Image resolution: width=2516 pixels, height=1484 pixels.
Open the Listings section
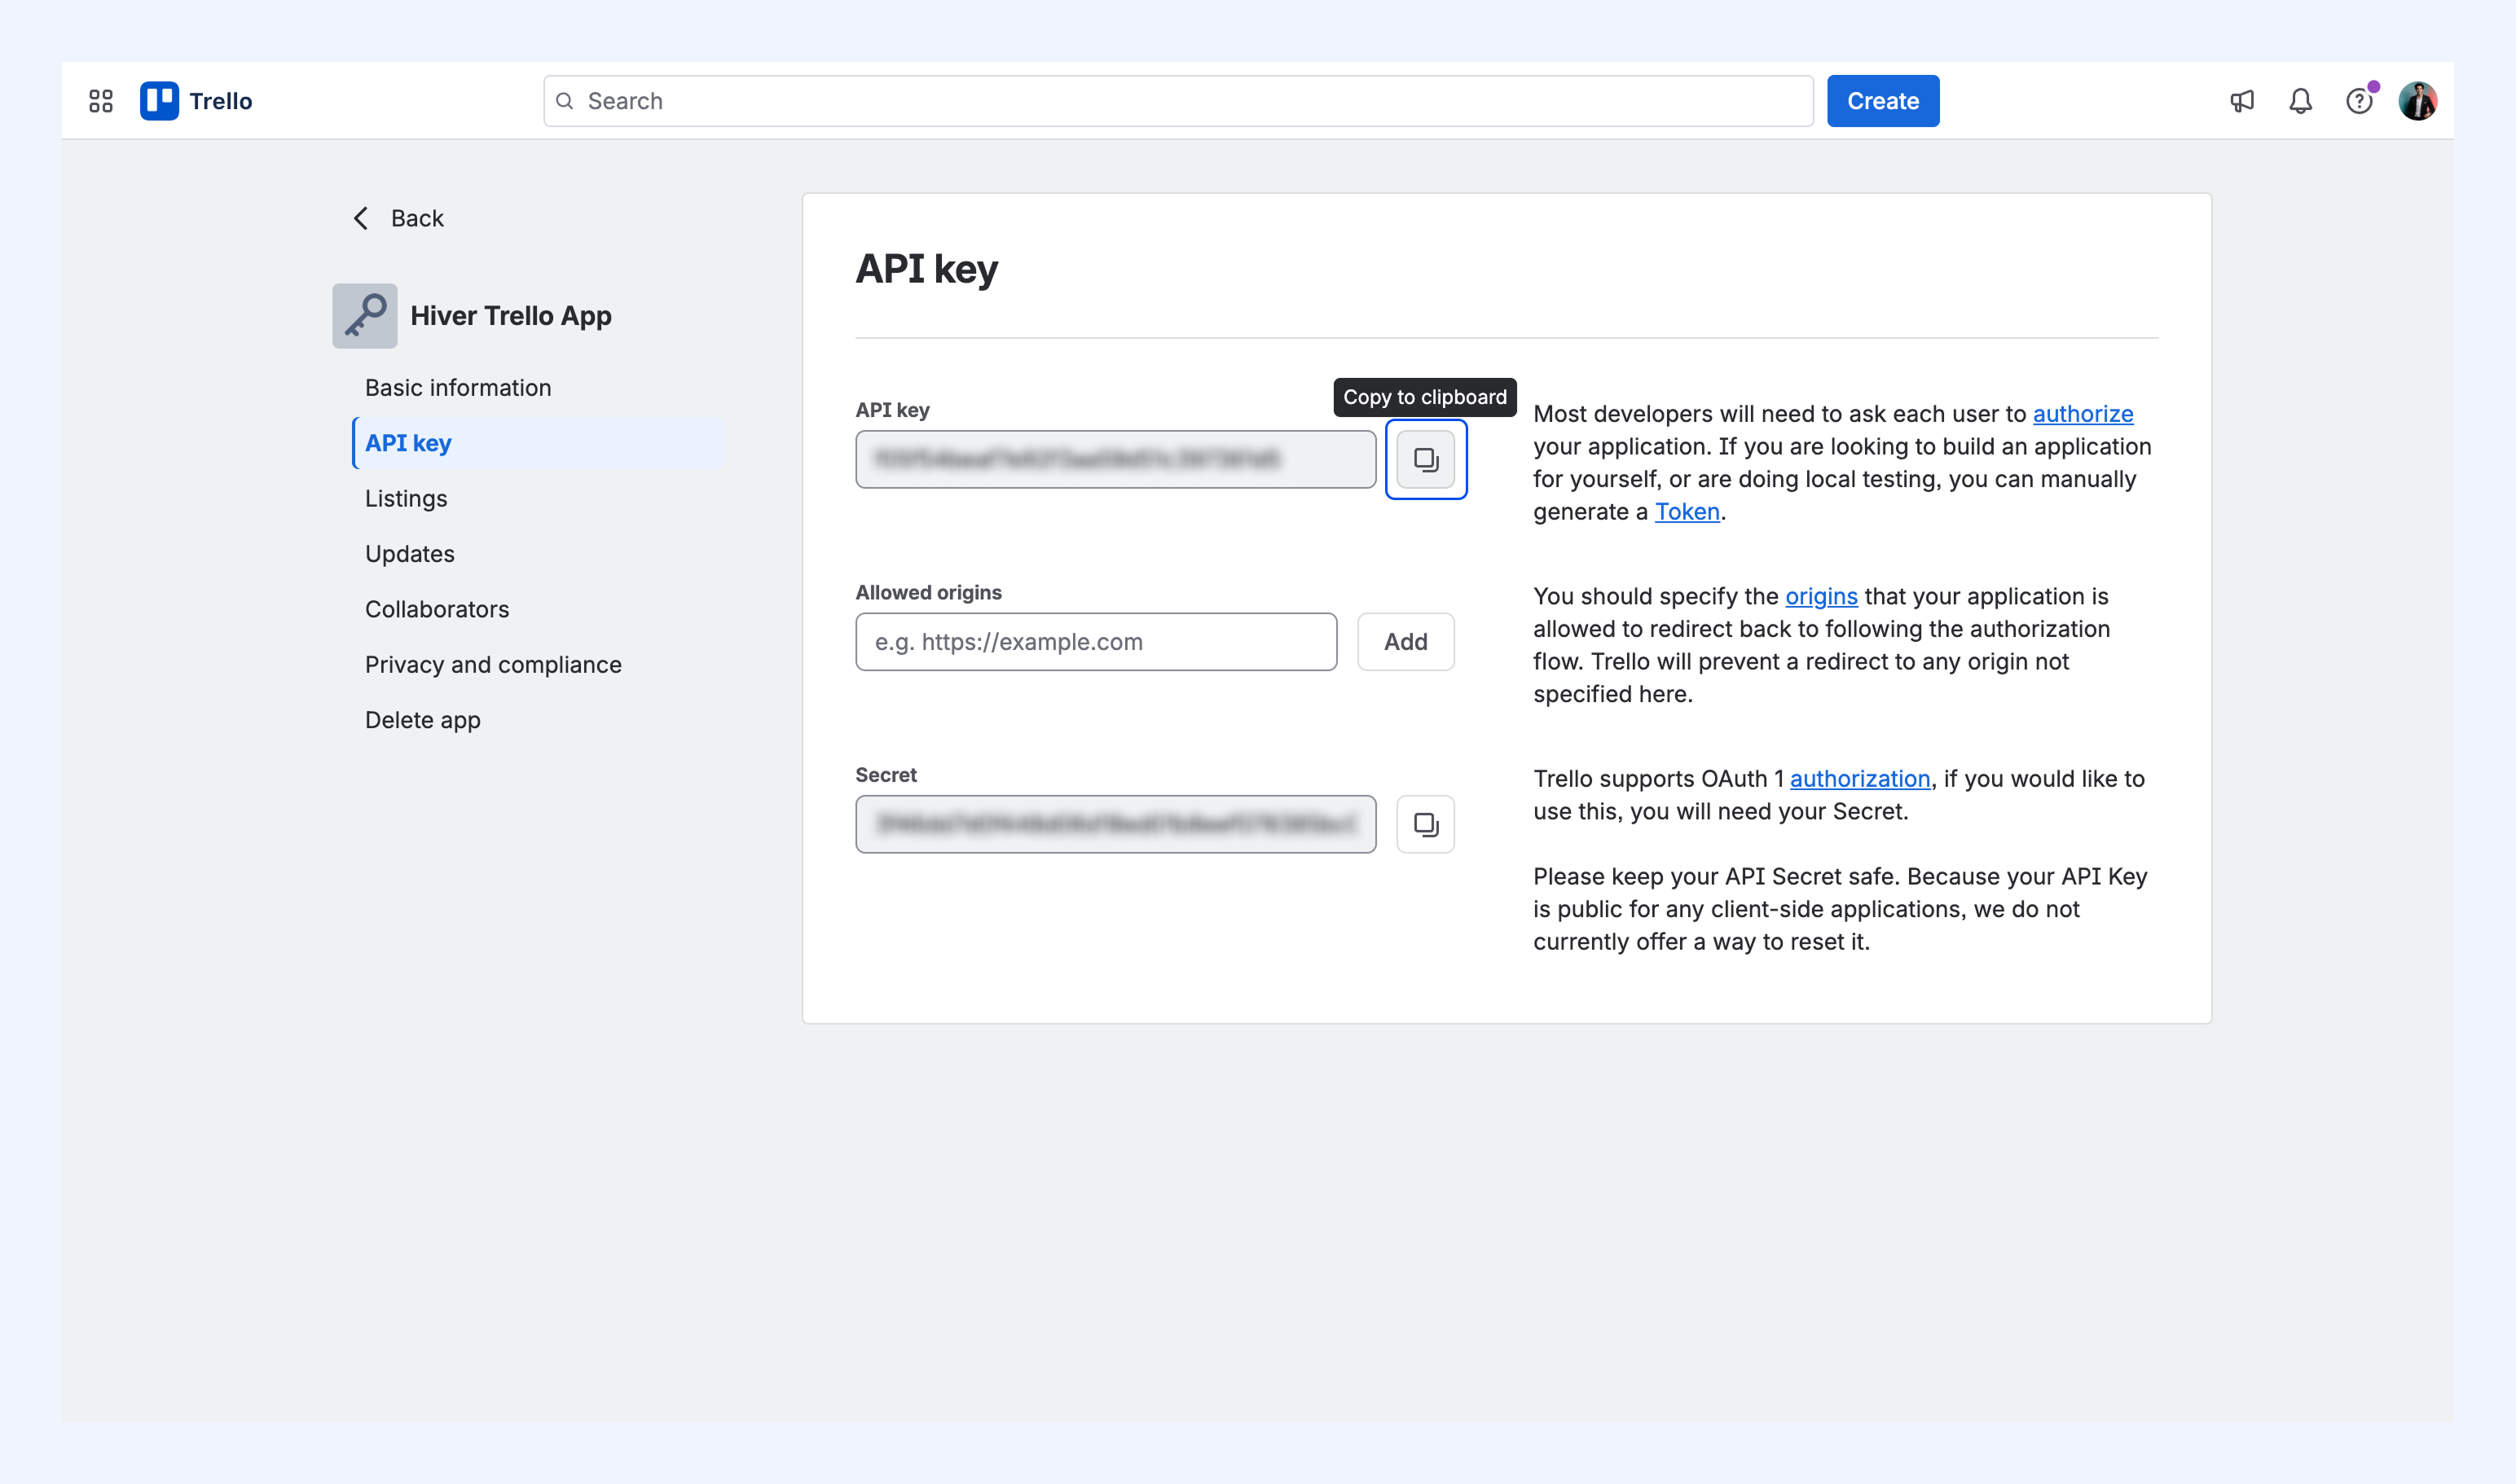[x=407, y=499]
